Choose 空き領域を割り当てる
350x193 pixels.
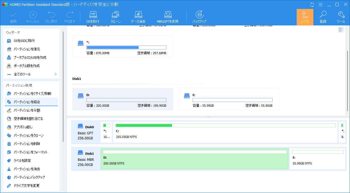pos(32,119)
